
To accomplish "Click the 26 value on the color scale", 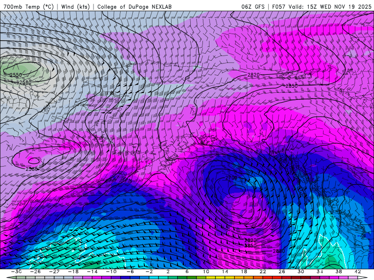I will coord(282,272).
